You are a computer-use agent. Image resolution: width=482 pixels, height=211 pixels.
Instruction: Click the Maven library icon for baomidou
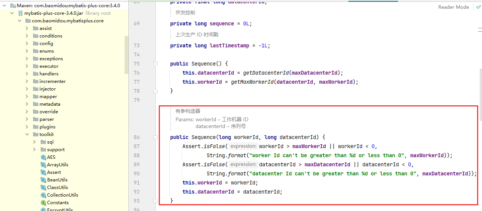[x=13, y=6]
